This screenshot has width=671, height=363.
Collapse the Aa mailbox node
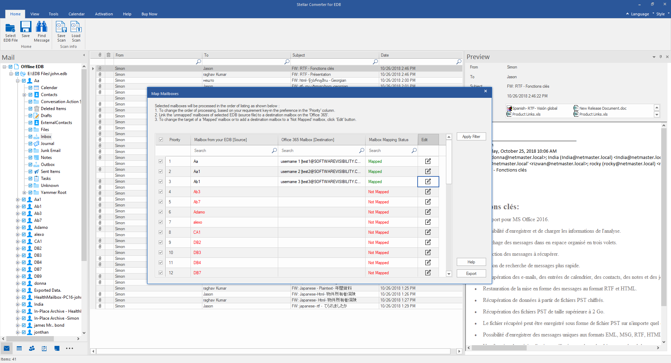pyautogui.click(x=18, y=81)
